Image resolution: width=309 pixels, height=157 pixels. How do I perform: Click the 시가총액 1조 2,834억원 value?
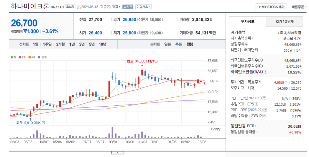(289, 33)
